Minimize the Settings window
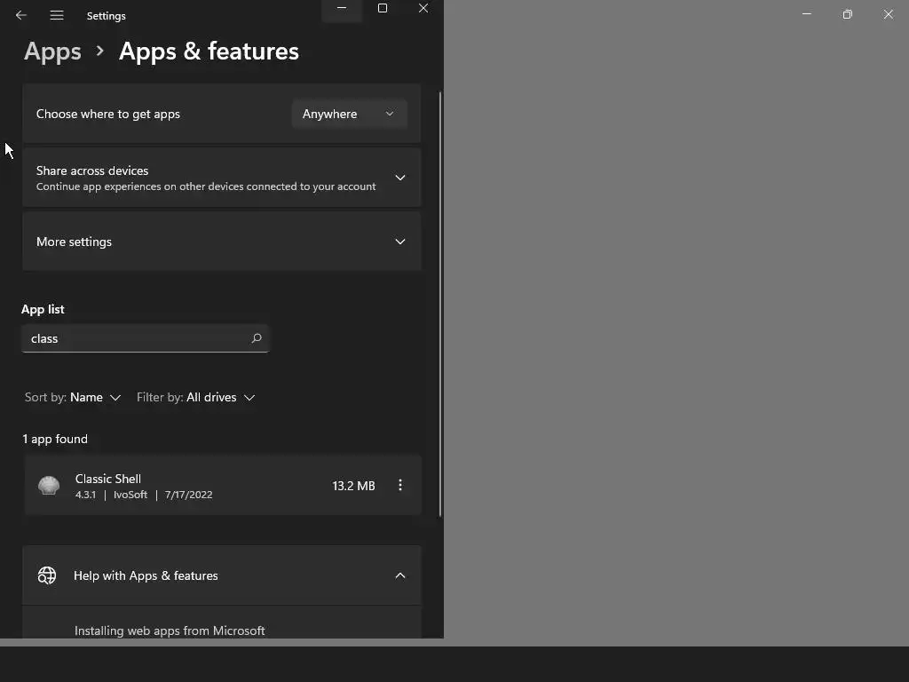 click(342, 8)
